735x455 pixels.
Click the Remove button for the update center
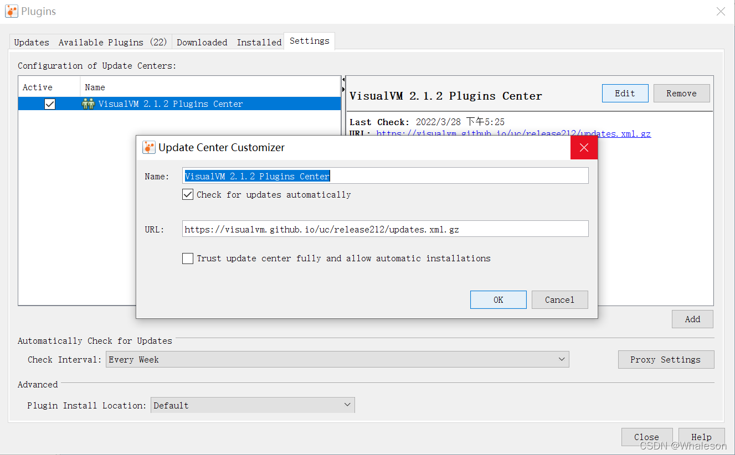pyautogui.click(x=682, y=93)
